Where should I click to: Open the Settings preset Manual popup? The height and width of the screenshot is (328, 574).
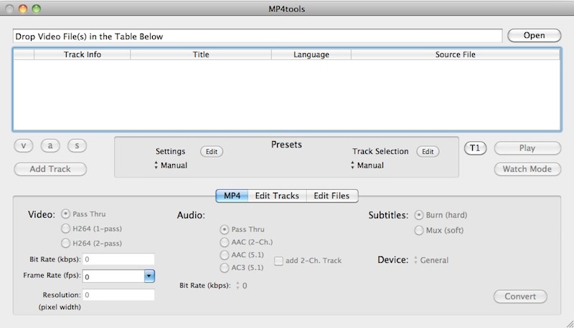(x=171, y=165)
